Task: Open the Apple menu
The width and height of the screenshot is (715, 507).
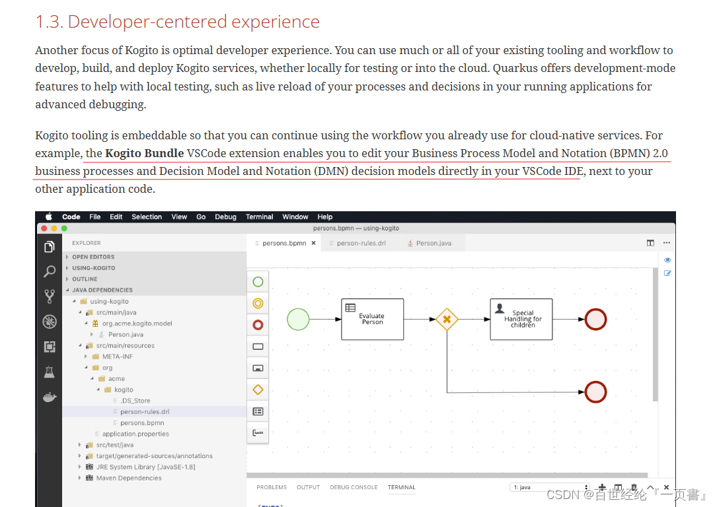Action: 49,217
